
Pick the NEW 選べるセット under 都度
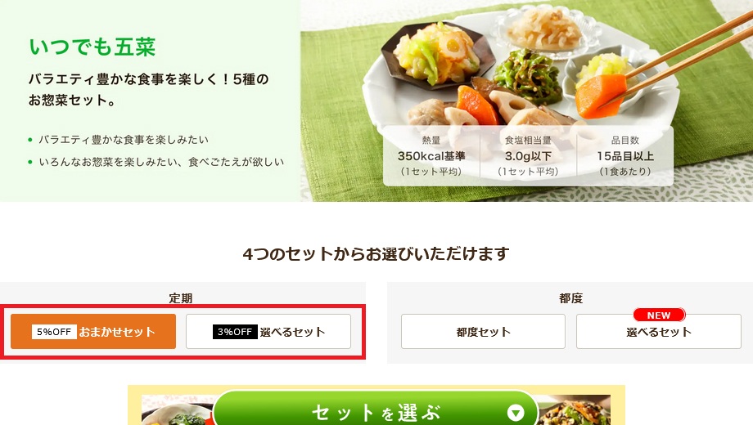(x=659, y=332)
